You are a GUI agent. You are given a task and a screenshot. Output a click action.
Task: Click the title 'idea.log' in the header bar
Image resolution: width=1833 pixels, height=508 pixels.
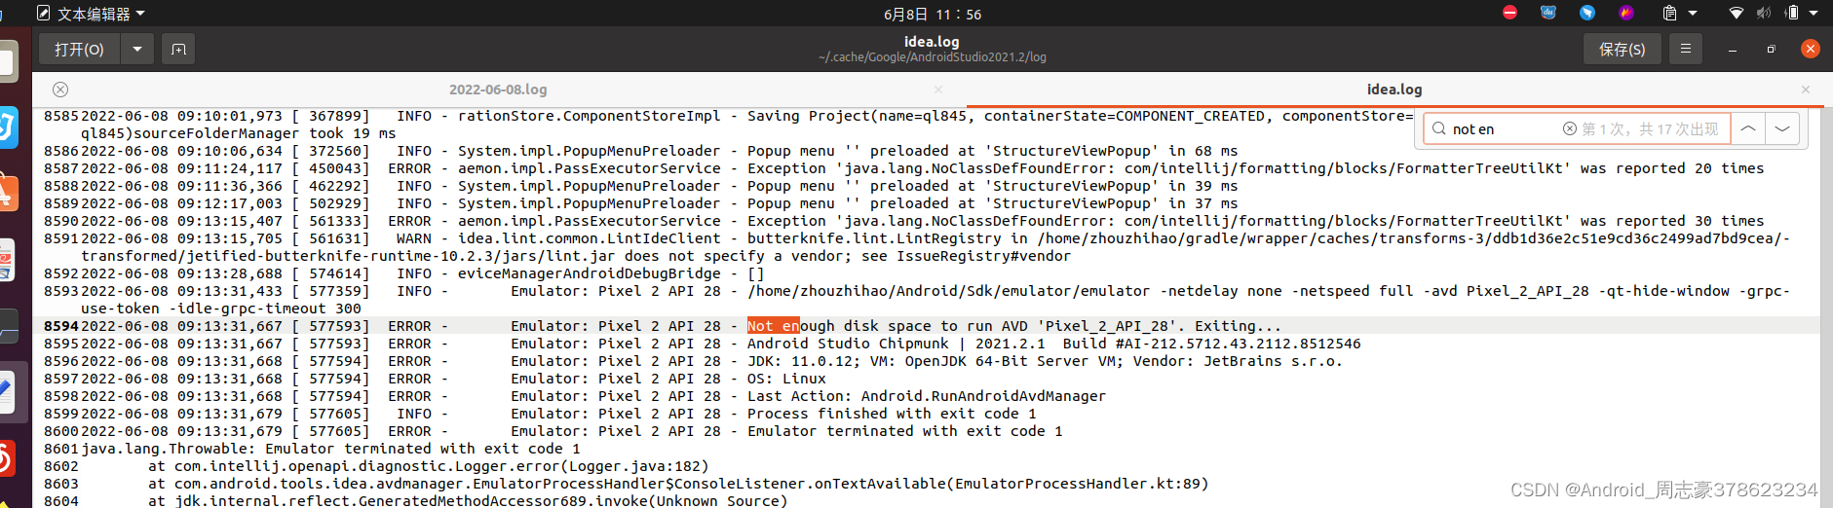pyautogui.click(x=932, y=41)
